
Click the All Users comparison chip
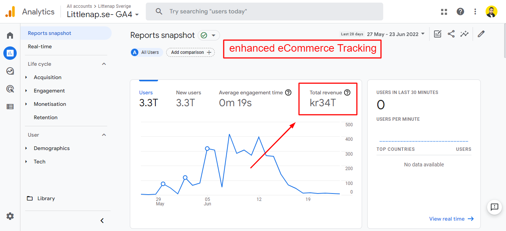[147, 52]
